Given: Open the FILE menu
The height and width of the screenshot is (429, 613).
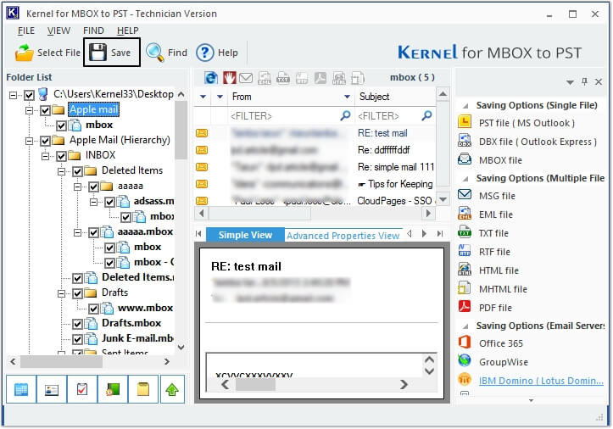Looking at the screenshot, I should coord(26,31).
